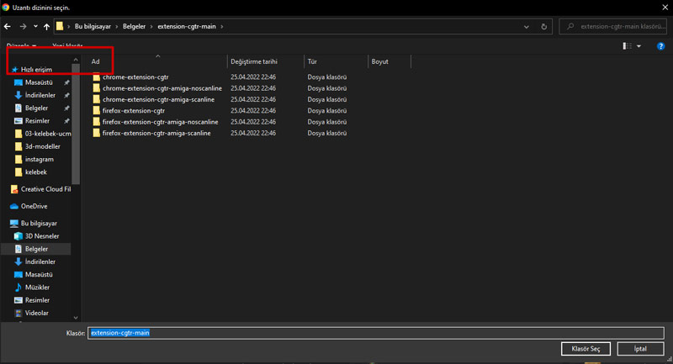
Task: Click 'Bu bilgisayar' in the address path
Action: click(x=93, y=27)
